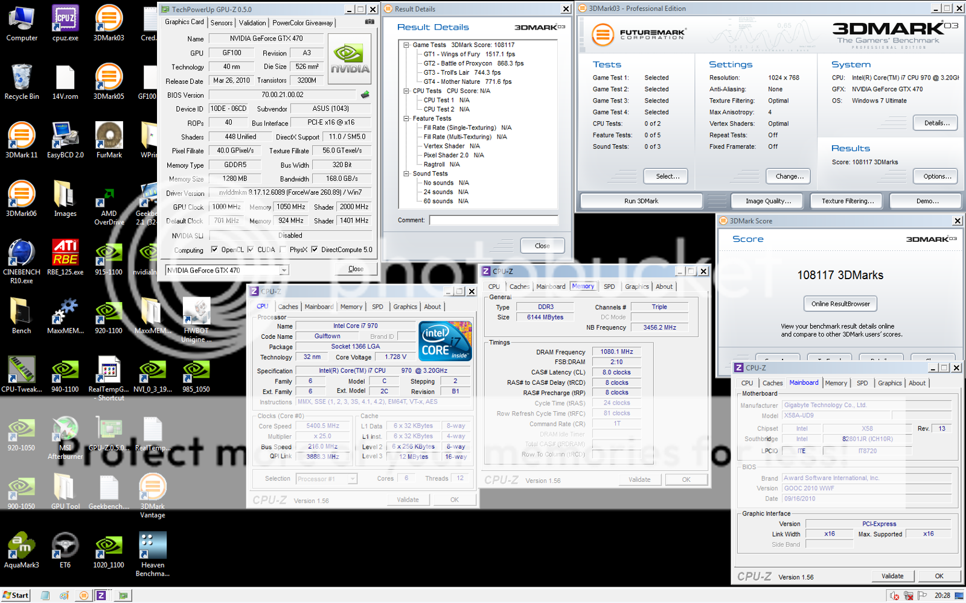The width and height of the screenshot is (966, 603).
Task: Toggle the OpenCL checkbox in GPU-Z
Action: tap(214, 250)
